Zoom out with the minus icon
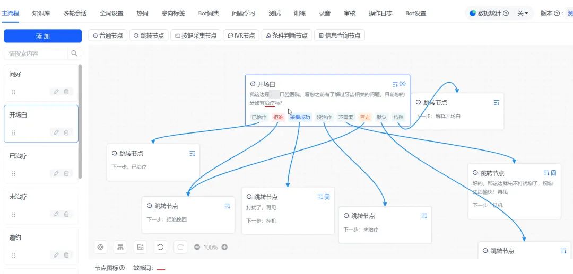This screenshot has width=573, height=274. click(197, 247)
